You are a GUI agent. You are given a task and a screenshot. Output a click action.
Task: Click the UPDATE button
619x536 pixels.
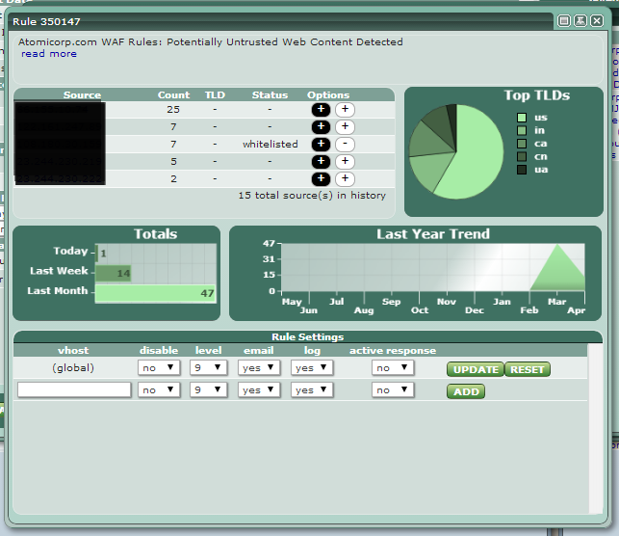[x=476, y=369]
